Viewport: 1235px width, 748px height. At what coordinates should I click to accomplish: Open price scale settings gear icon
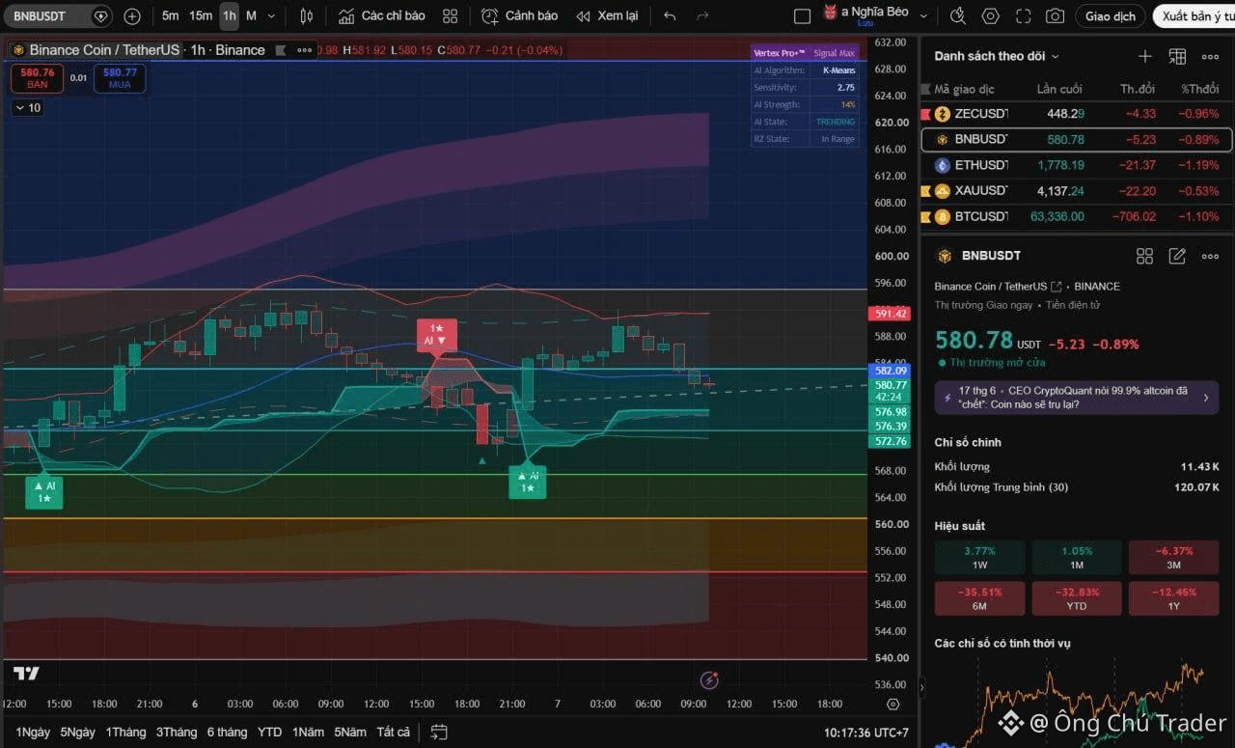[x=893, y=705]
